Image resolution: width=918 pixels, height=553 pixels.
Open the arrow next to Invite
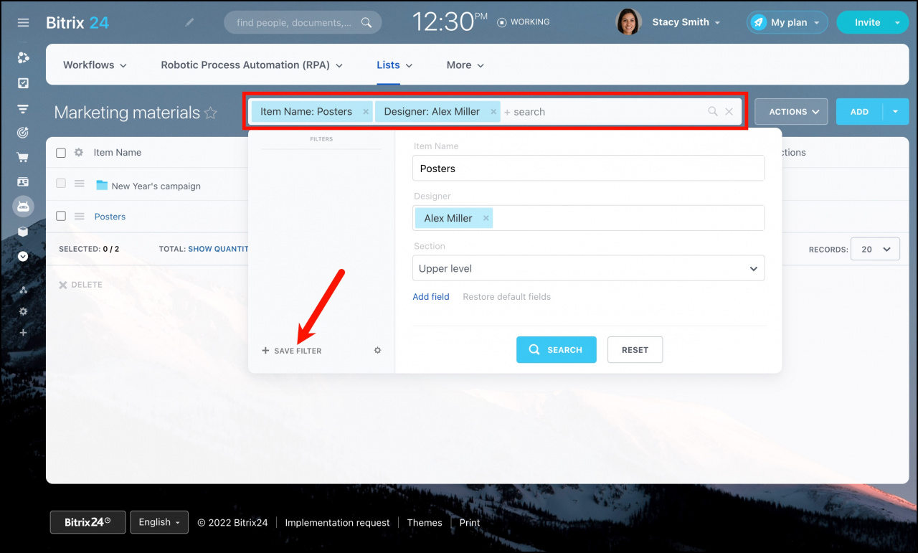(898, 22)
